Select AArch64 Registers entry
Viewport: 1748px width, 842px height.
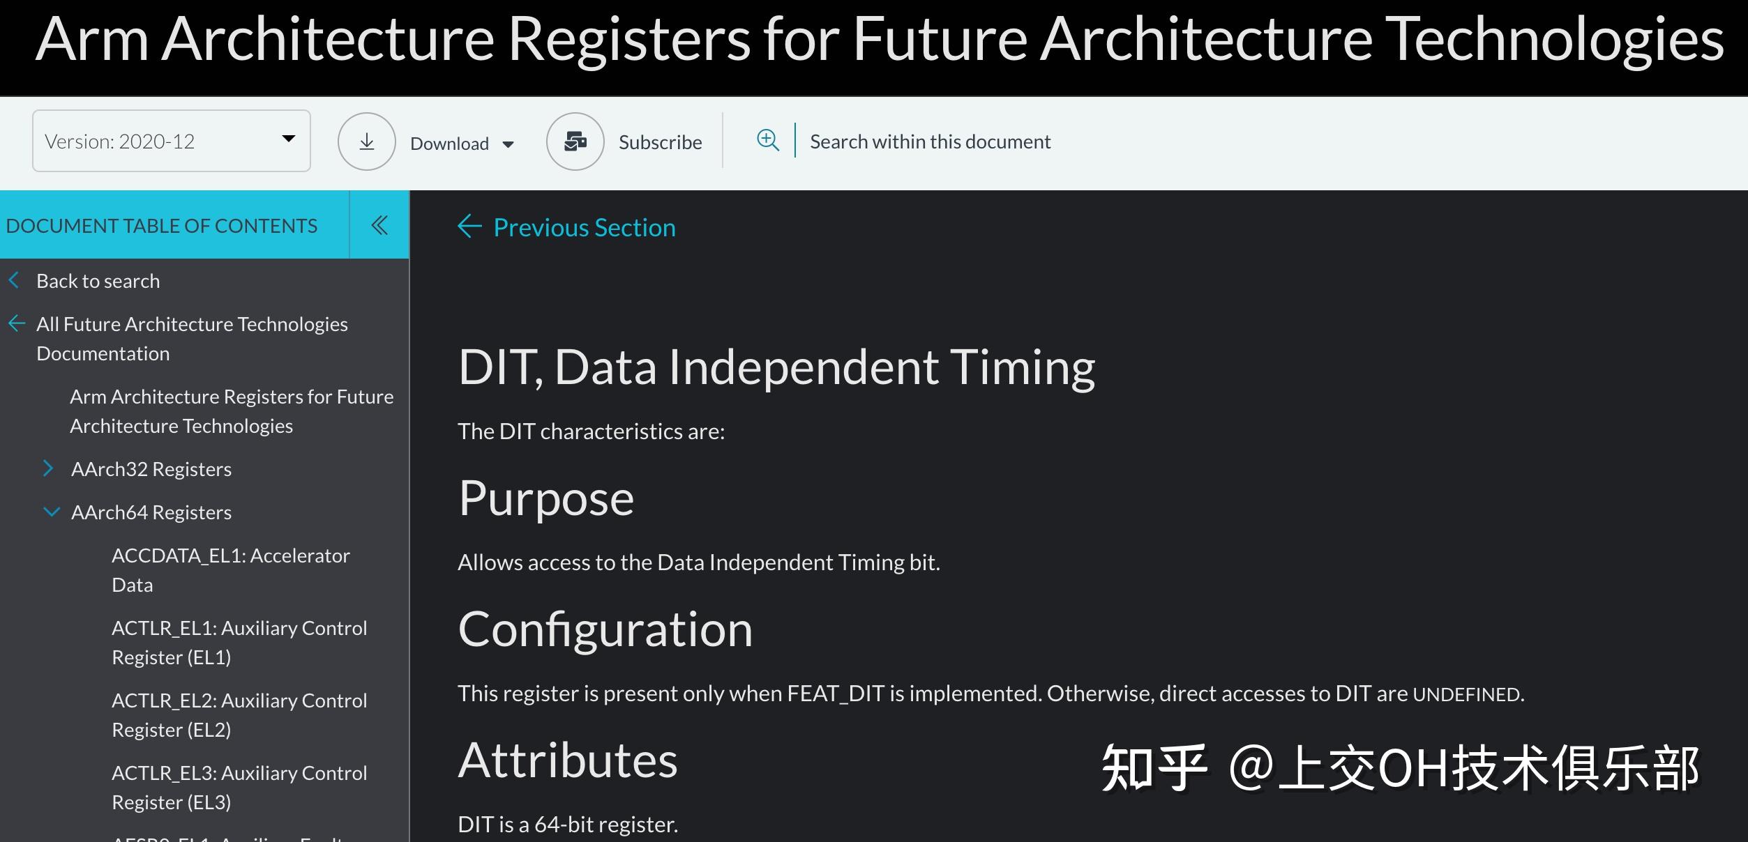(151, 512)
